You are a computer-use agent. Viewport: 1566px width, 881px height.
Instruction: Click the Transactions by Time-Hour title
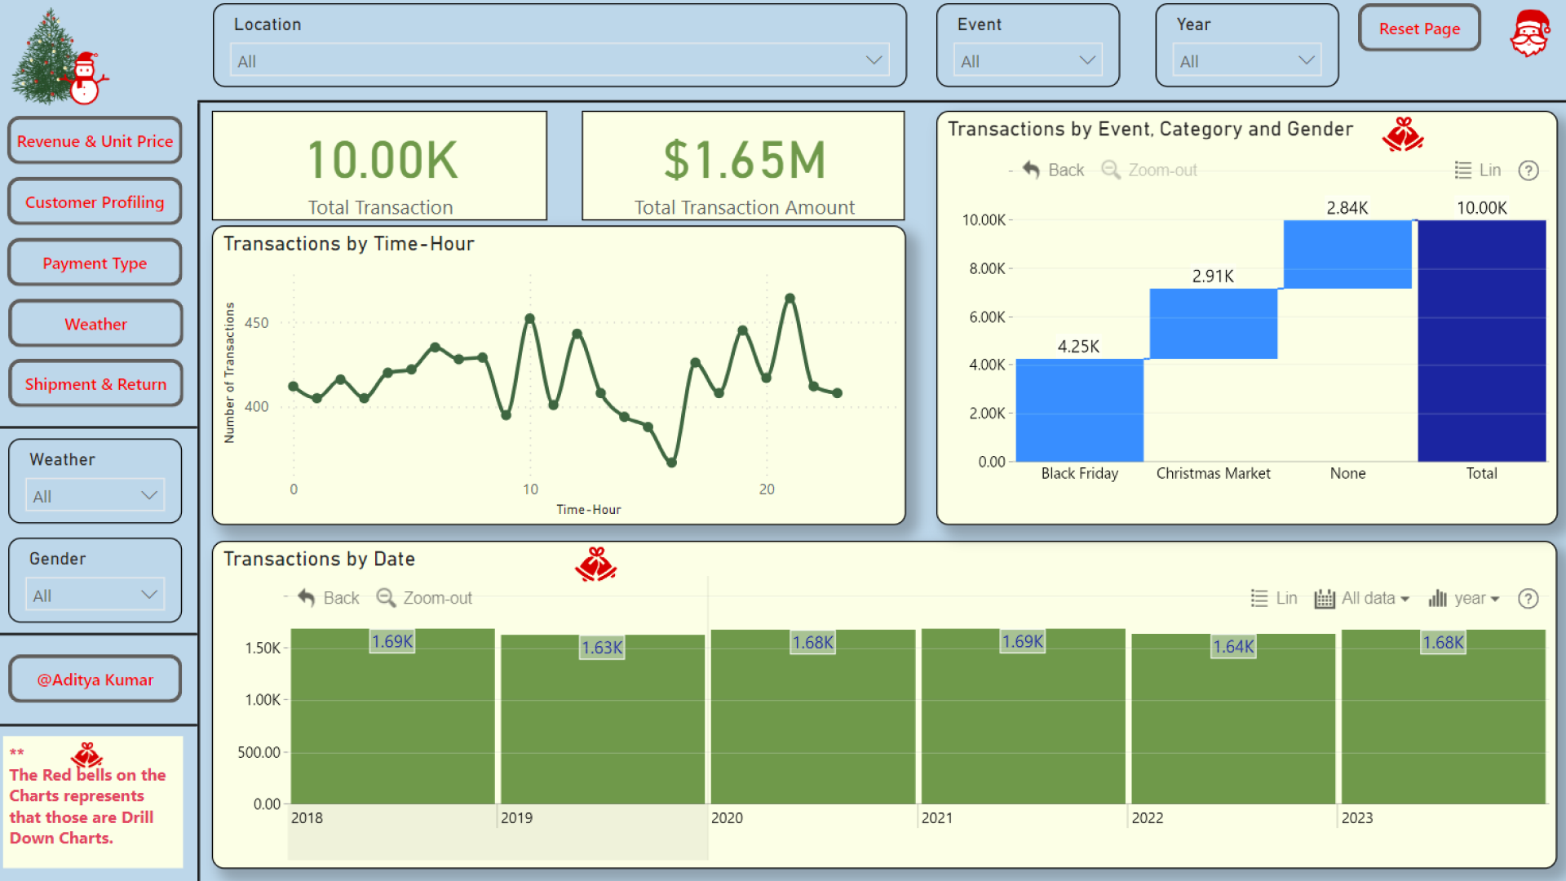click(x=349, y=244)
